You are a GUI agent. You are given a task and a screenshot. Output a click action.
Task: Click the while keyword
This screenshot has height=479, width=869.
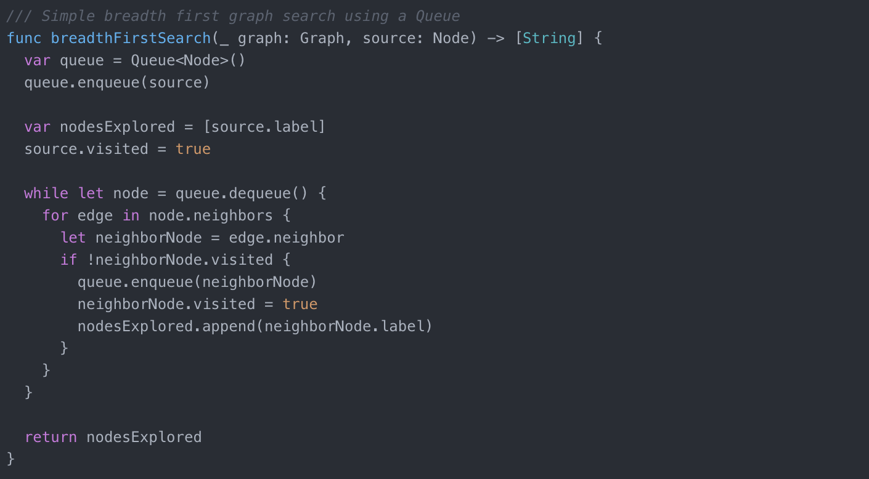pos(46,193)
